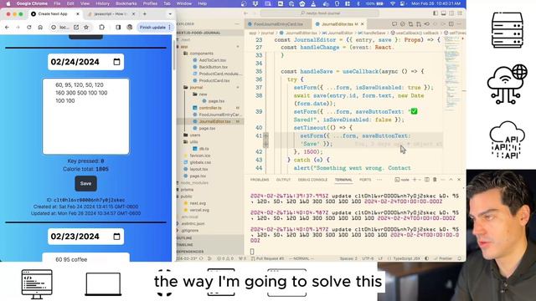536x301 pixels.
Task: Switch to the OUTPUT panel tab
Action: click(283, 180)
